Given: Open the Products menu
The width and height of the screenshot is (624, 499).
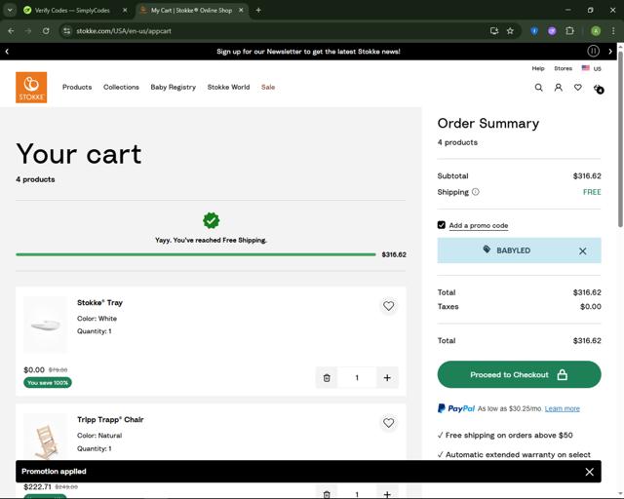Looking at the screenshot, I should 77,87.
